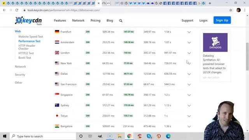Expand the New York result row
Screen dimensions: 249x140
pyautogui.click(x=189, y=63)
